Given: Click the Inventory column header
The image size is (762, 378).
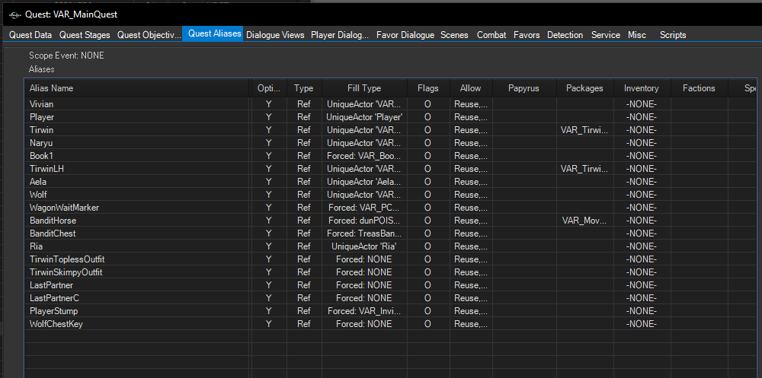Looking at the screenshot, I should pos(642,88).
